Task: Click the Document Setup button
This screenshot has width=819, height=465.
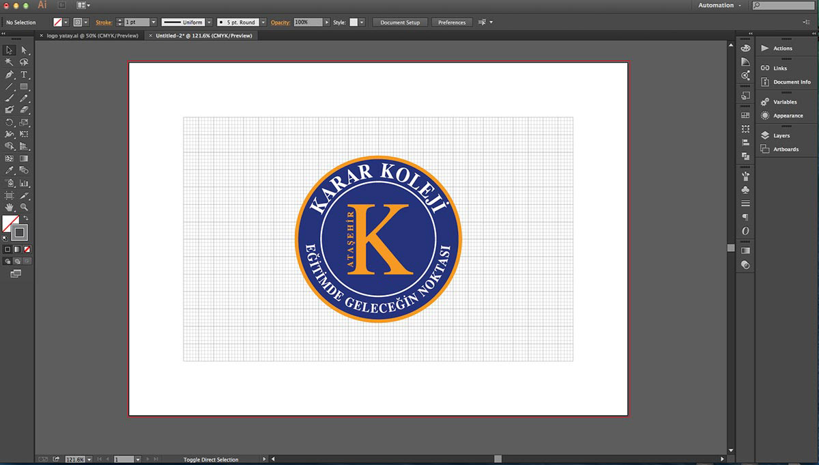Action: (400, 23)
